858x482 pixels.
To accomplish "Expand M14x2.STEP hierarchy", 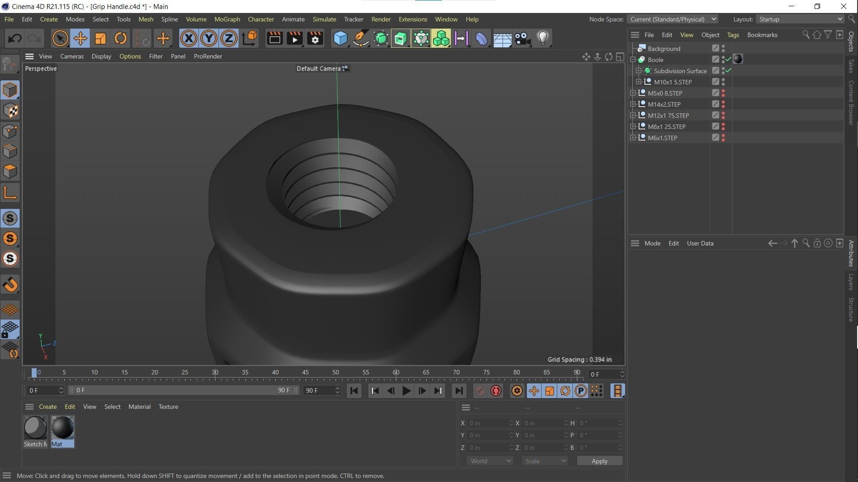I will [633, 104].
